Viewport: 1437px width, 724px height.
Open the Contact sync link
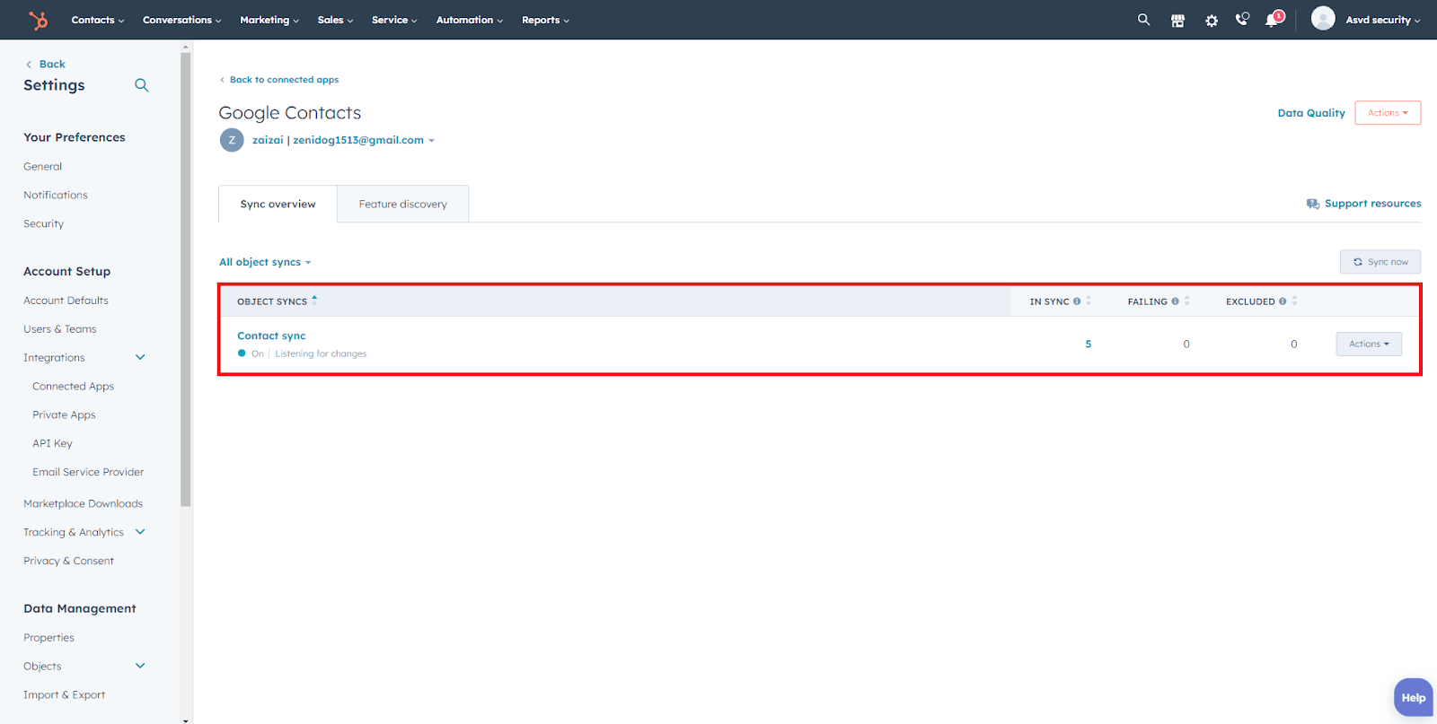click(271, 336)
